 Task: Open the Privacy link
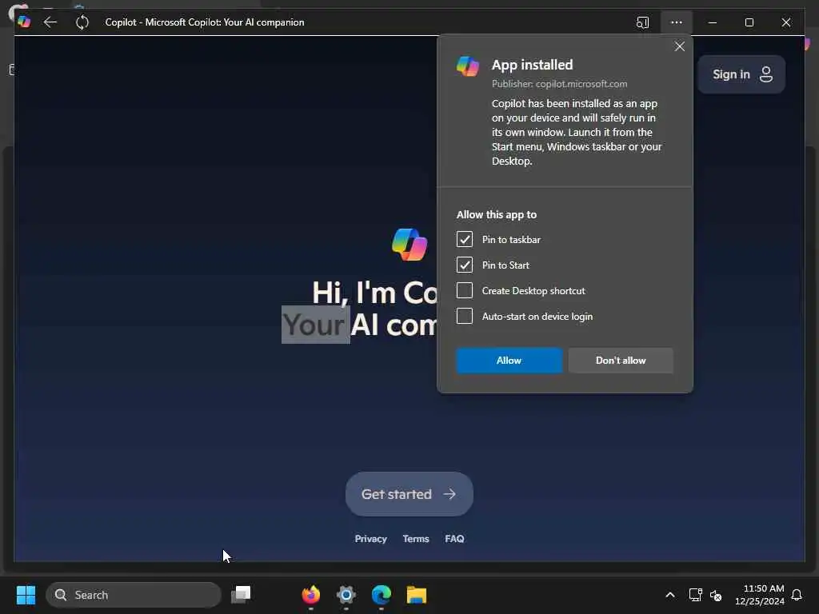coord(371,539)
